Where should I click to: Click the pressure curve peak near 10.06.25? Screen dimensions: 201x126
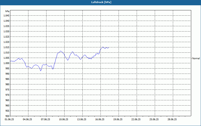pyautogui.click(x=61, y=51)
